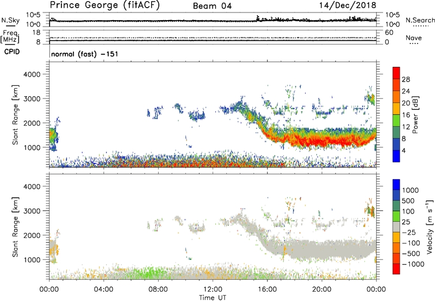The width and height of the screenshot is (435, 301).
Task: Click the '-1000' velocity scale value
Action: pyautogui.click(x=413, y=264)
